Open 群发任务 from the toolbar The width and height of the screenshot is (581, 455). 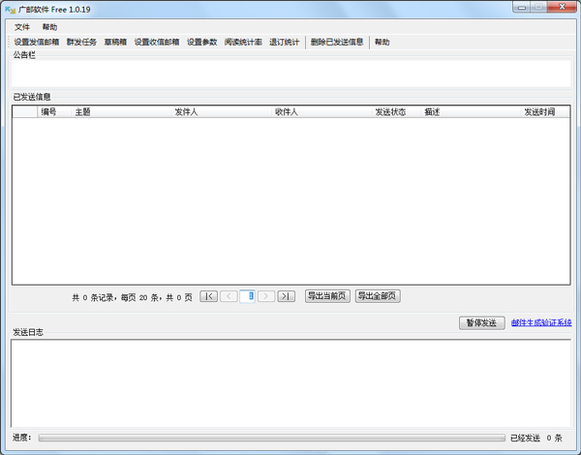coord(81,42)
